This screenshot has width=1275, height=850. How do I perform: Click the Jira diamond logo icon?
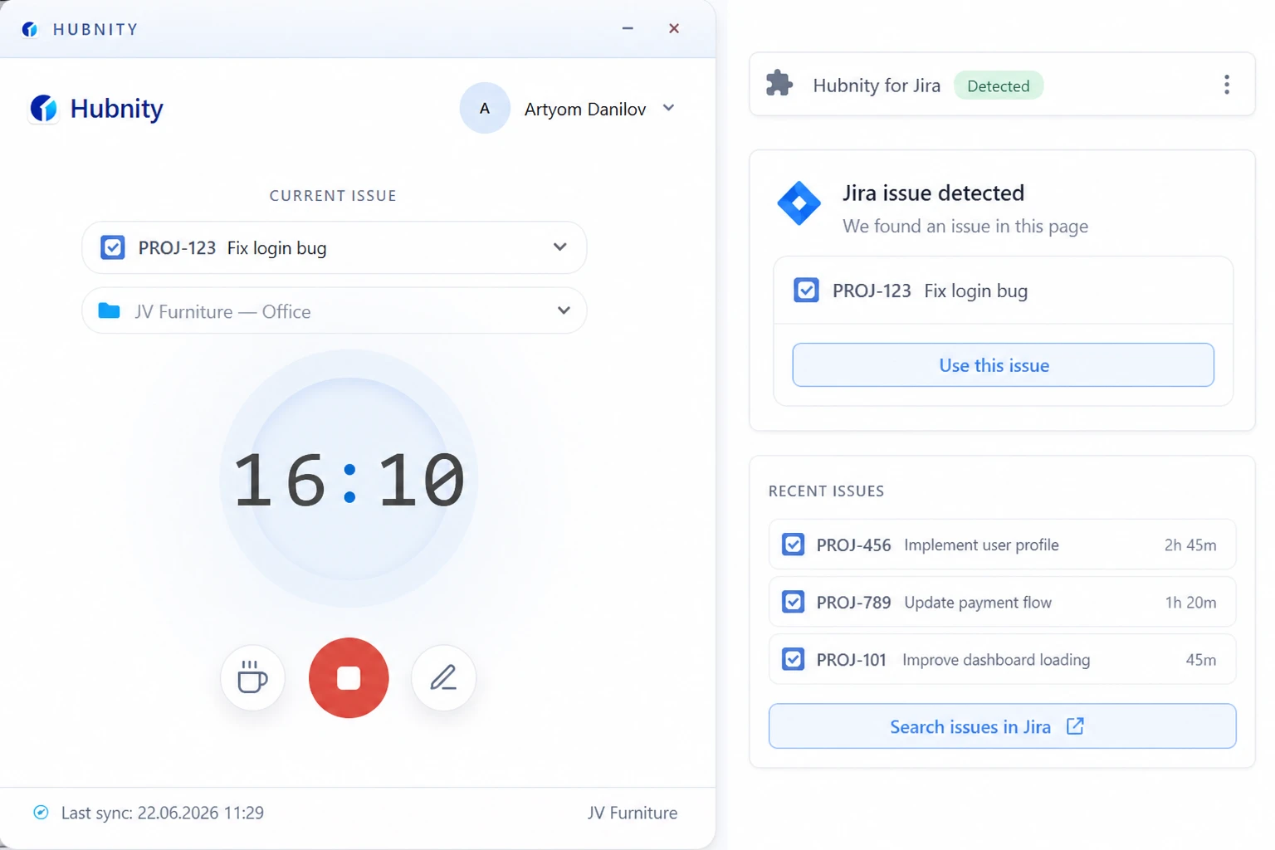coord(799,203)
